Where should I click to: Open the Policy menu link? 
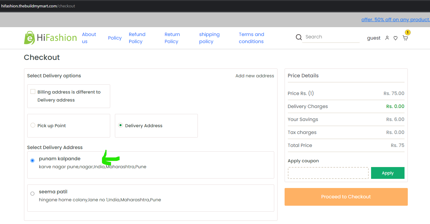point(115,38)
